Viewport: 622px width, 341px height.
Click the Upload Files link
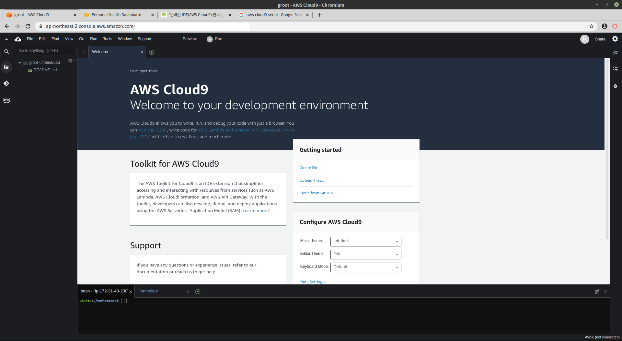[x=312, y=180]
